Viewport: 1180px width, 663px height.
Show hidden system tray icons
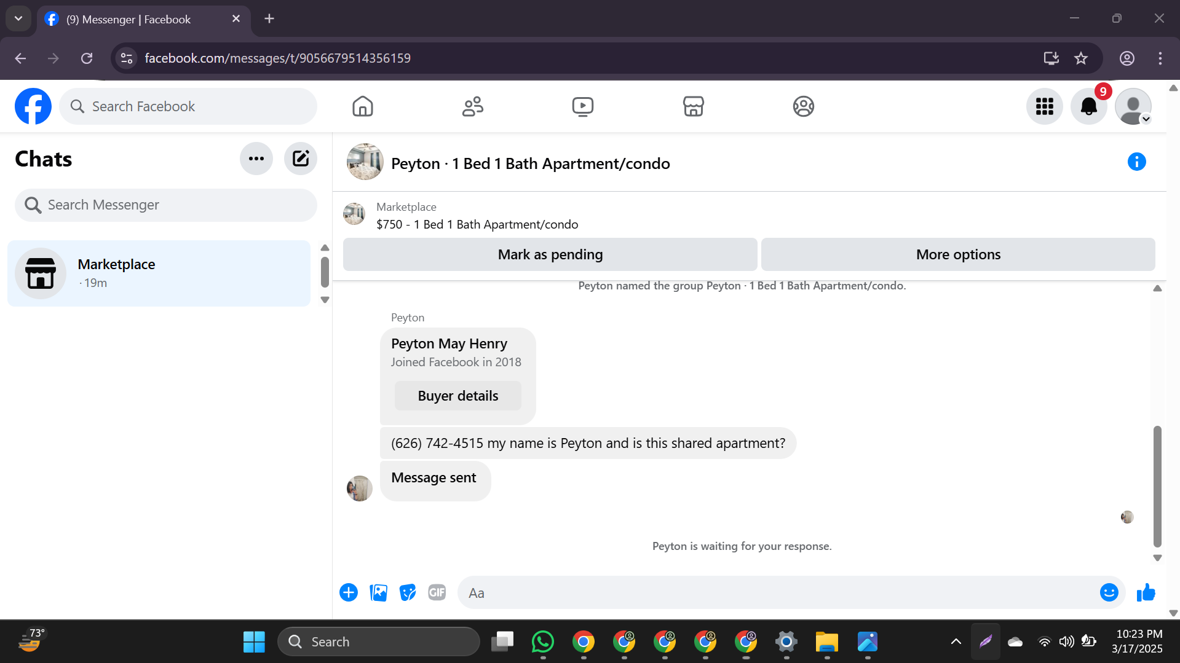(956, 642)
